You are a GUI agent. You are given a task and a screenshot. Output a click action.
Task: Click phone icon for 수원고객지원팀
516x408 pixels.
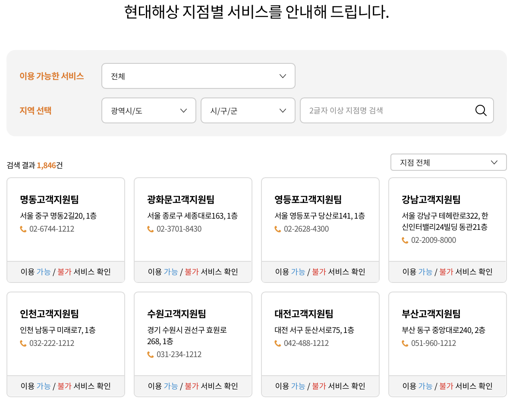click(151, 355)
